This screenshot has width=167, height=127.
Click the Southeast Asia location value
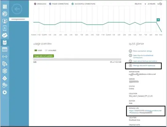pos(135,120)
